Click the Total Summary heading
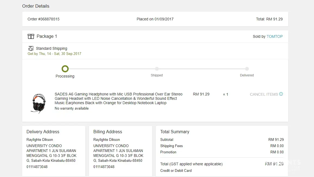The width and height of the screenshot is (314, 177). point(175,132)
